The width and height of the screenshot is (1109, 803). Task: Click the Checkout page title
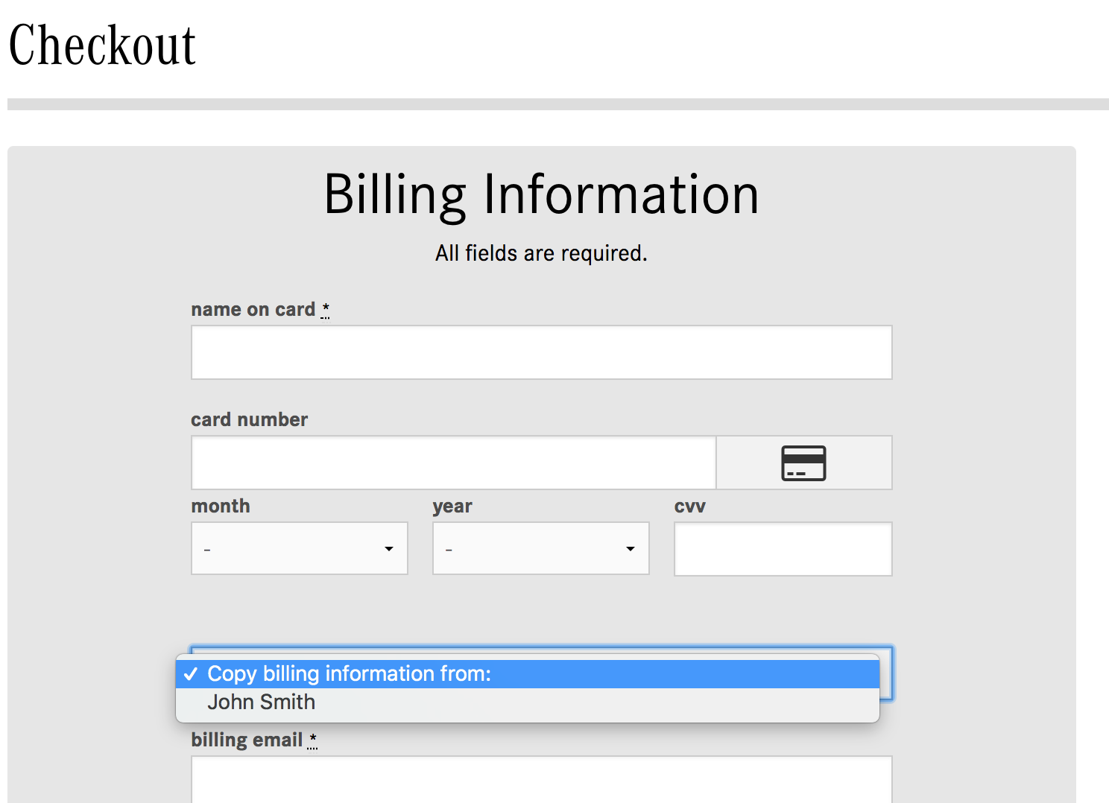[x=102, y=45]
